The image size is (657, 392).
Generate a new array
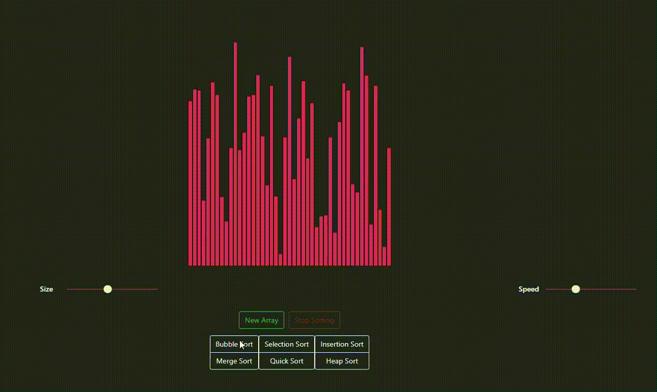pos(261,320)
